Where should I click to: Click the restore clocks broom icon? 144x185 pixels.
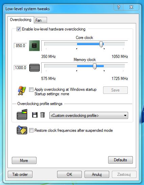pyautogui.click(x=22, y=130)
